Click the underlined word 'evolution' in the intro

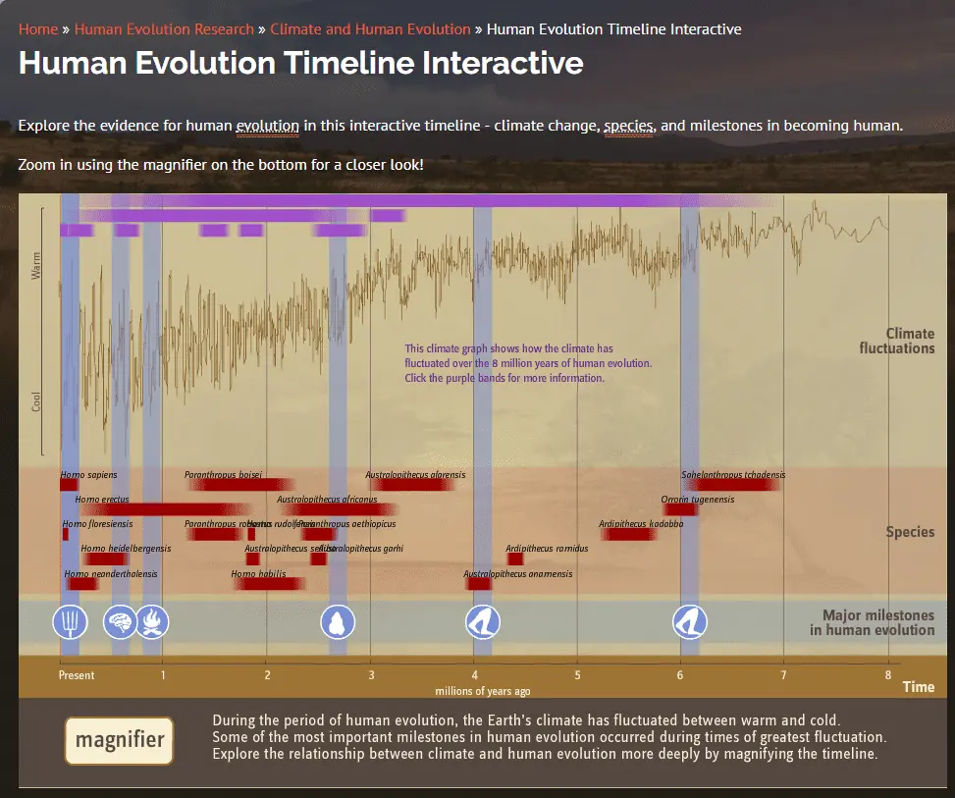(267, 126)
